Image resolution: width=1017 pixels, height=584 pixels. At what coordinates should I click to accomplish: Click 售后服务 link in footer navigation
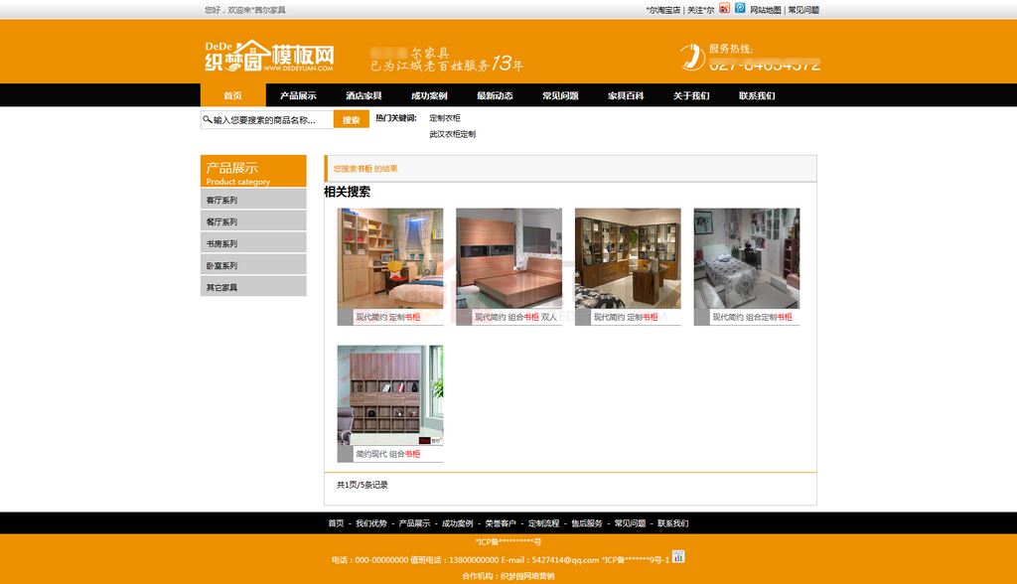(586, 523)
